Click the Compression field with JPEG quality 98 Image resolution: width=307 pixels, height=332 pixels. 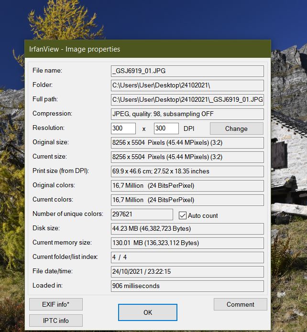[187, 114]
